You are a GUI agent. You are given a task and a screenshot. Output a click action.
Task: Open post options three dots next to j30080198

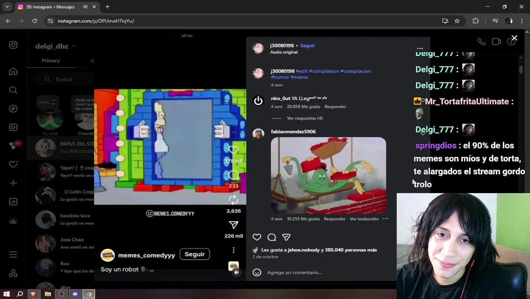pos(420,49)
